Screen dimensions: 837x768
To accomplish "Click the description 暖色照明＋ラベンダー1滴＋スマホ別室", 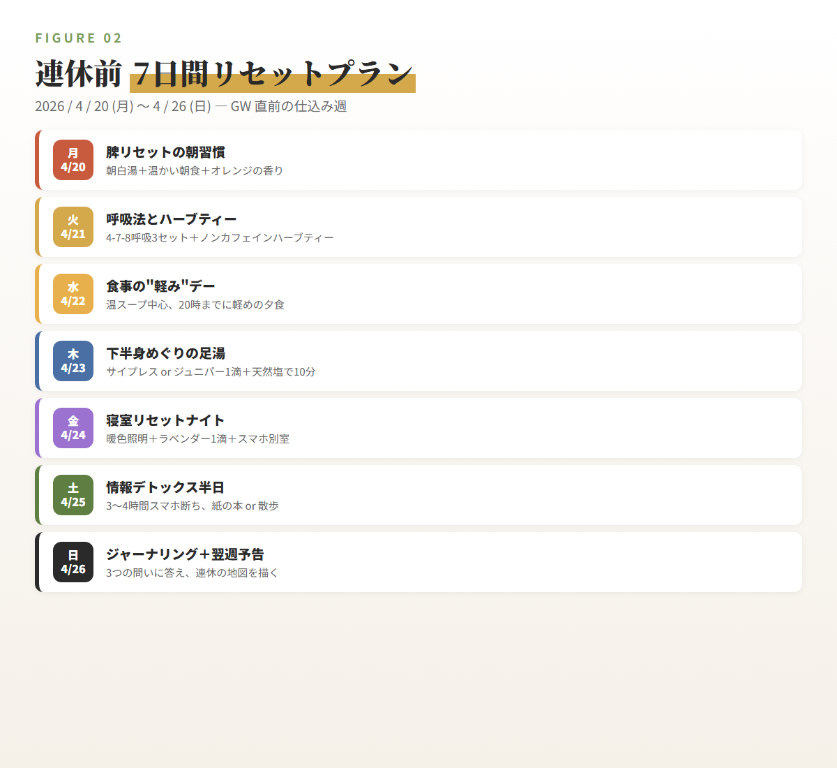I will tap(197, 438).
